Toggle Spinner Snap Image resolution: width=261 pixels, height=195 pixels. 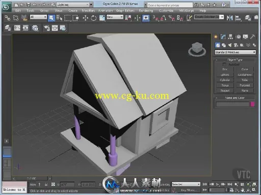pyautogui.click(x=180, y=18)
